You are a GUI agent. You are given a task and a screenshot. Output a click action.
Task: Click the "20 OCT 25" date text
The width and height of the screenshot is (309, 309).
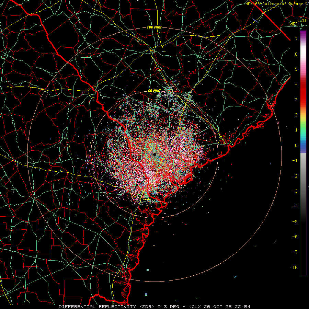pos(219,307)
